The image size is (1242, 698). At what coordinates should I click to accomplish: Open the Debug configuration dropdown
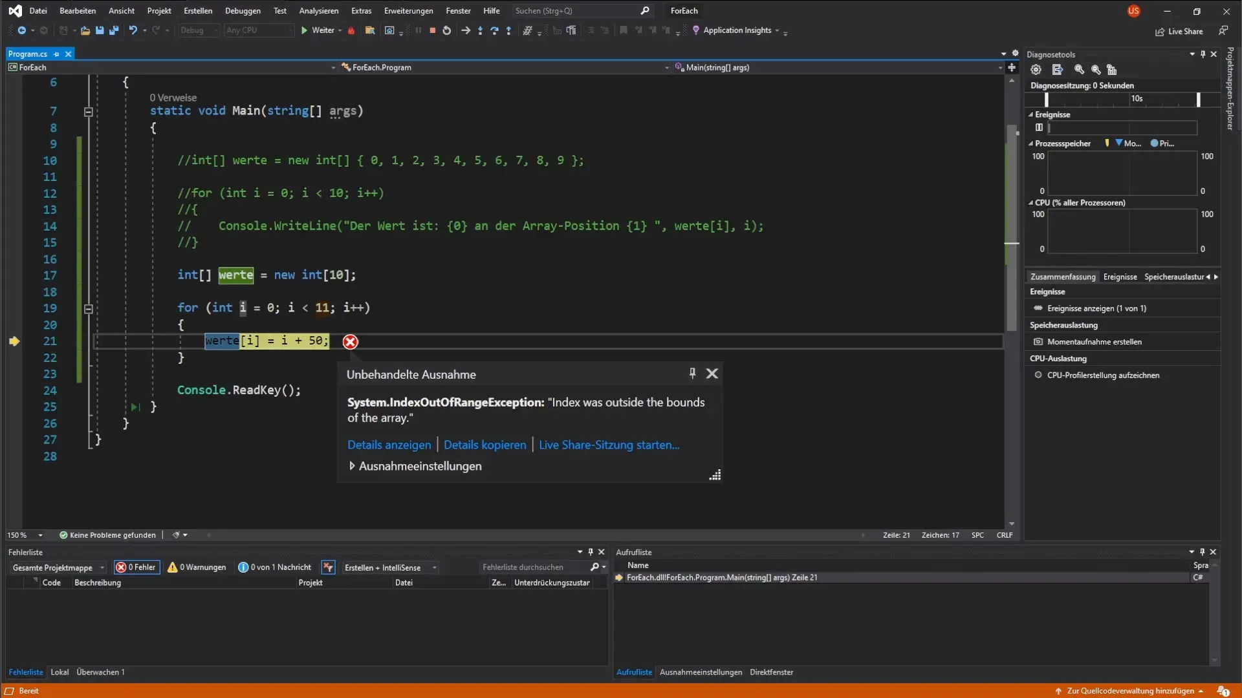click(199, 30)
